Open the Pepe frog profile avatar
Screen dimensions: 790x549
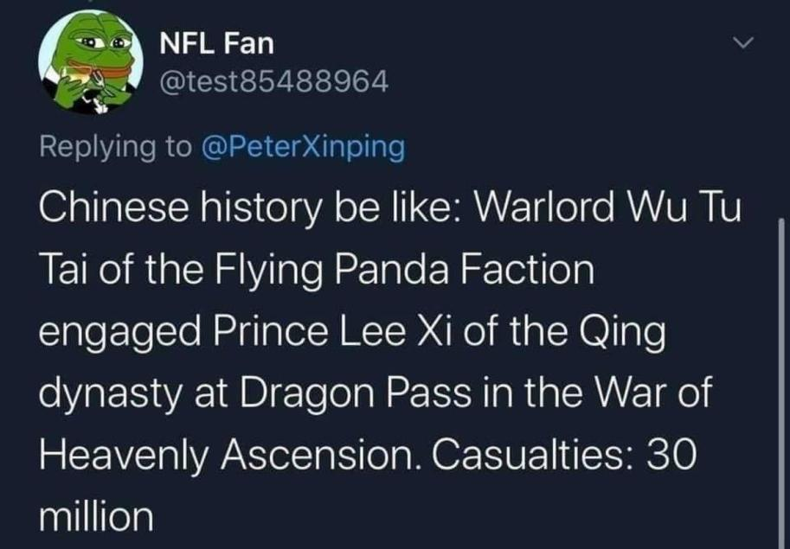tap(91, 61)
